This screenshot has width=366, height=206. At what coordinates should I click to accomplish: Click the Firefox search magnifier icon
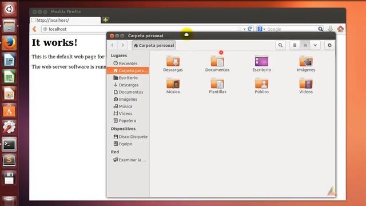(x=320, y=29)
